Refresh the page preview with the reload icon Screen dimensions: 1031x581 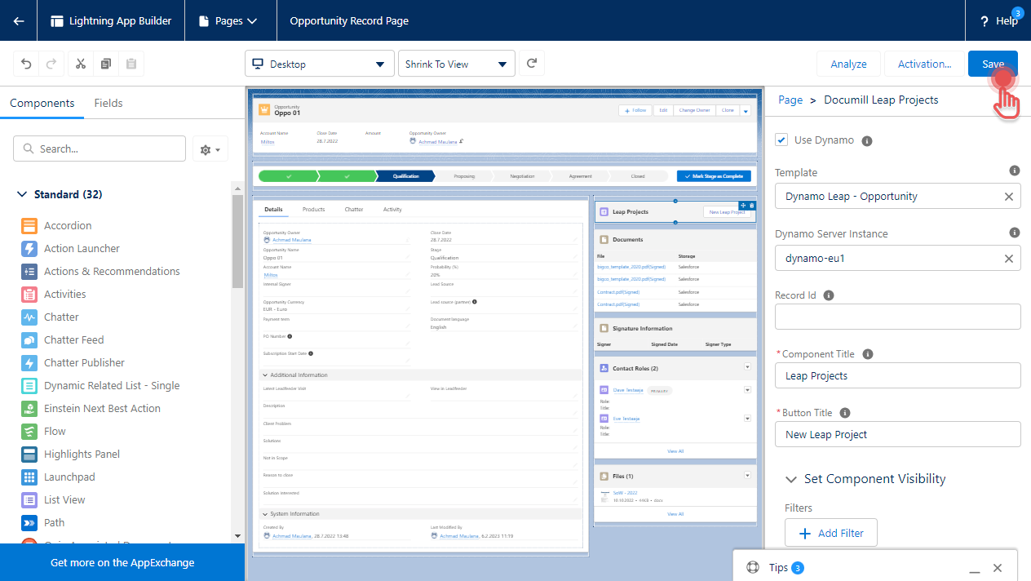click(531, 63)
